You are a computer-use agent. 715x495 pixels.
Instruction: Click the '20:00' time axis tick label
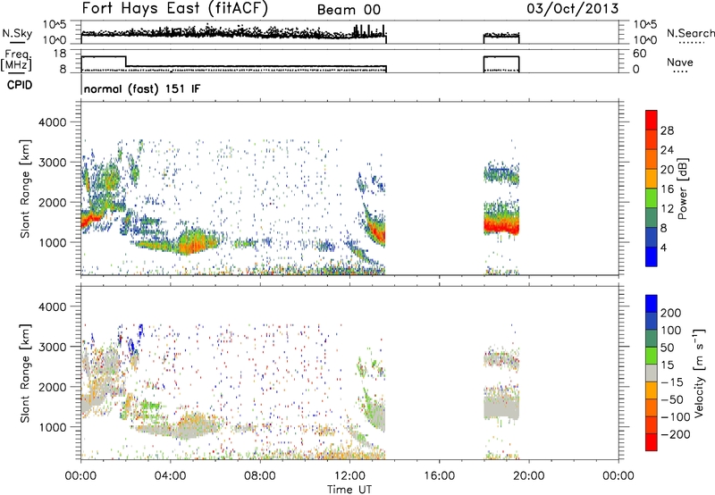pos(528,476)
